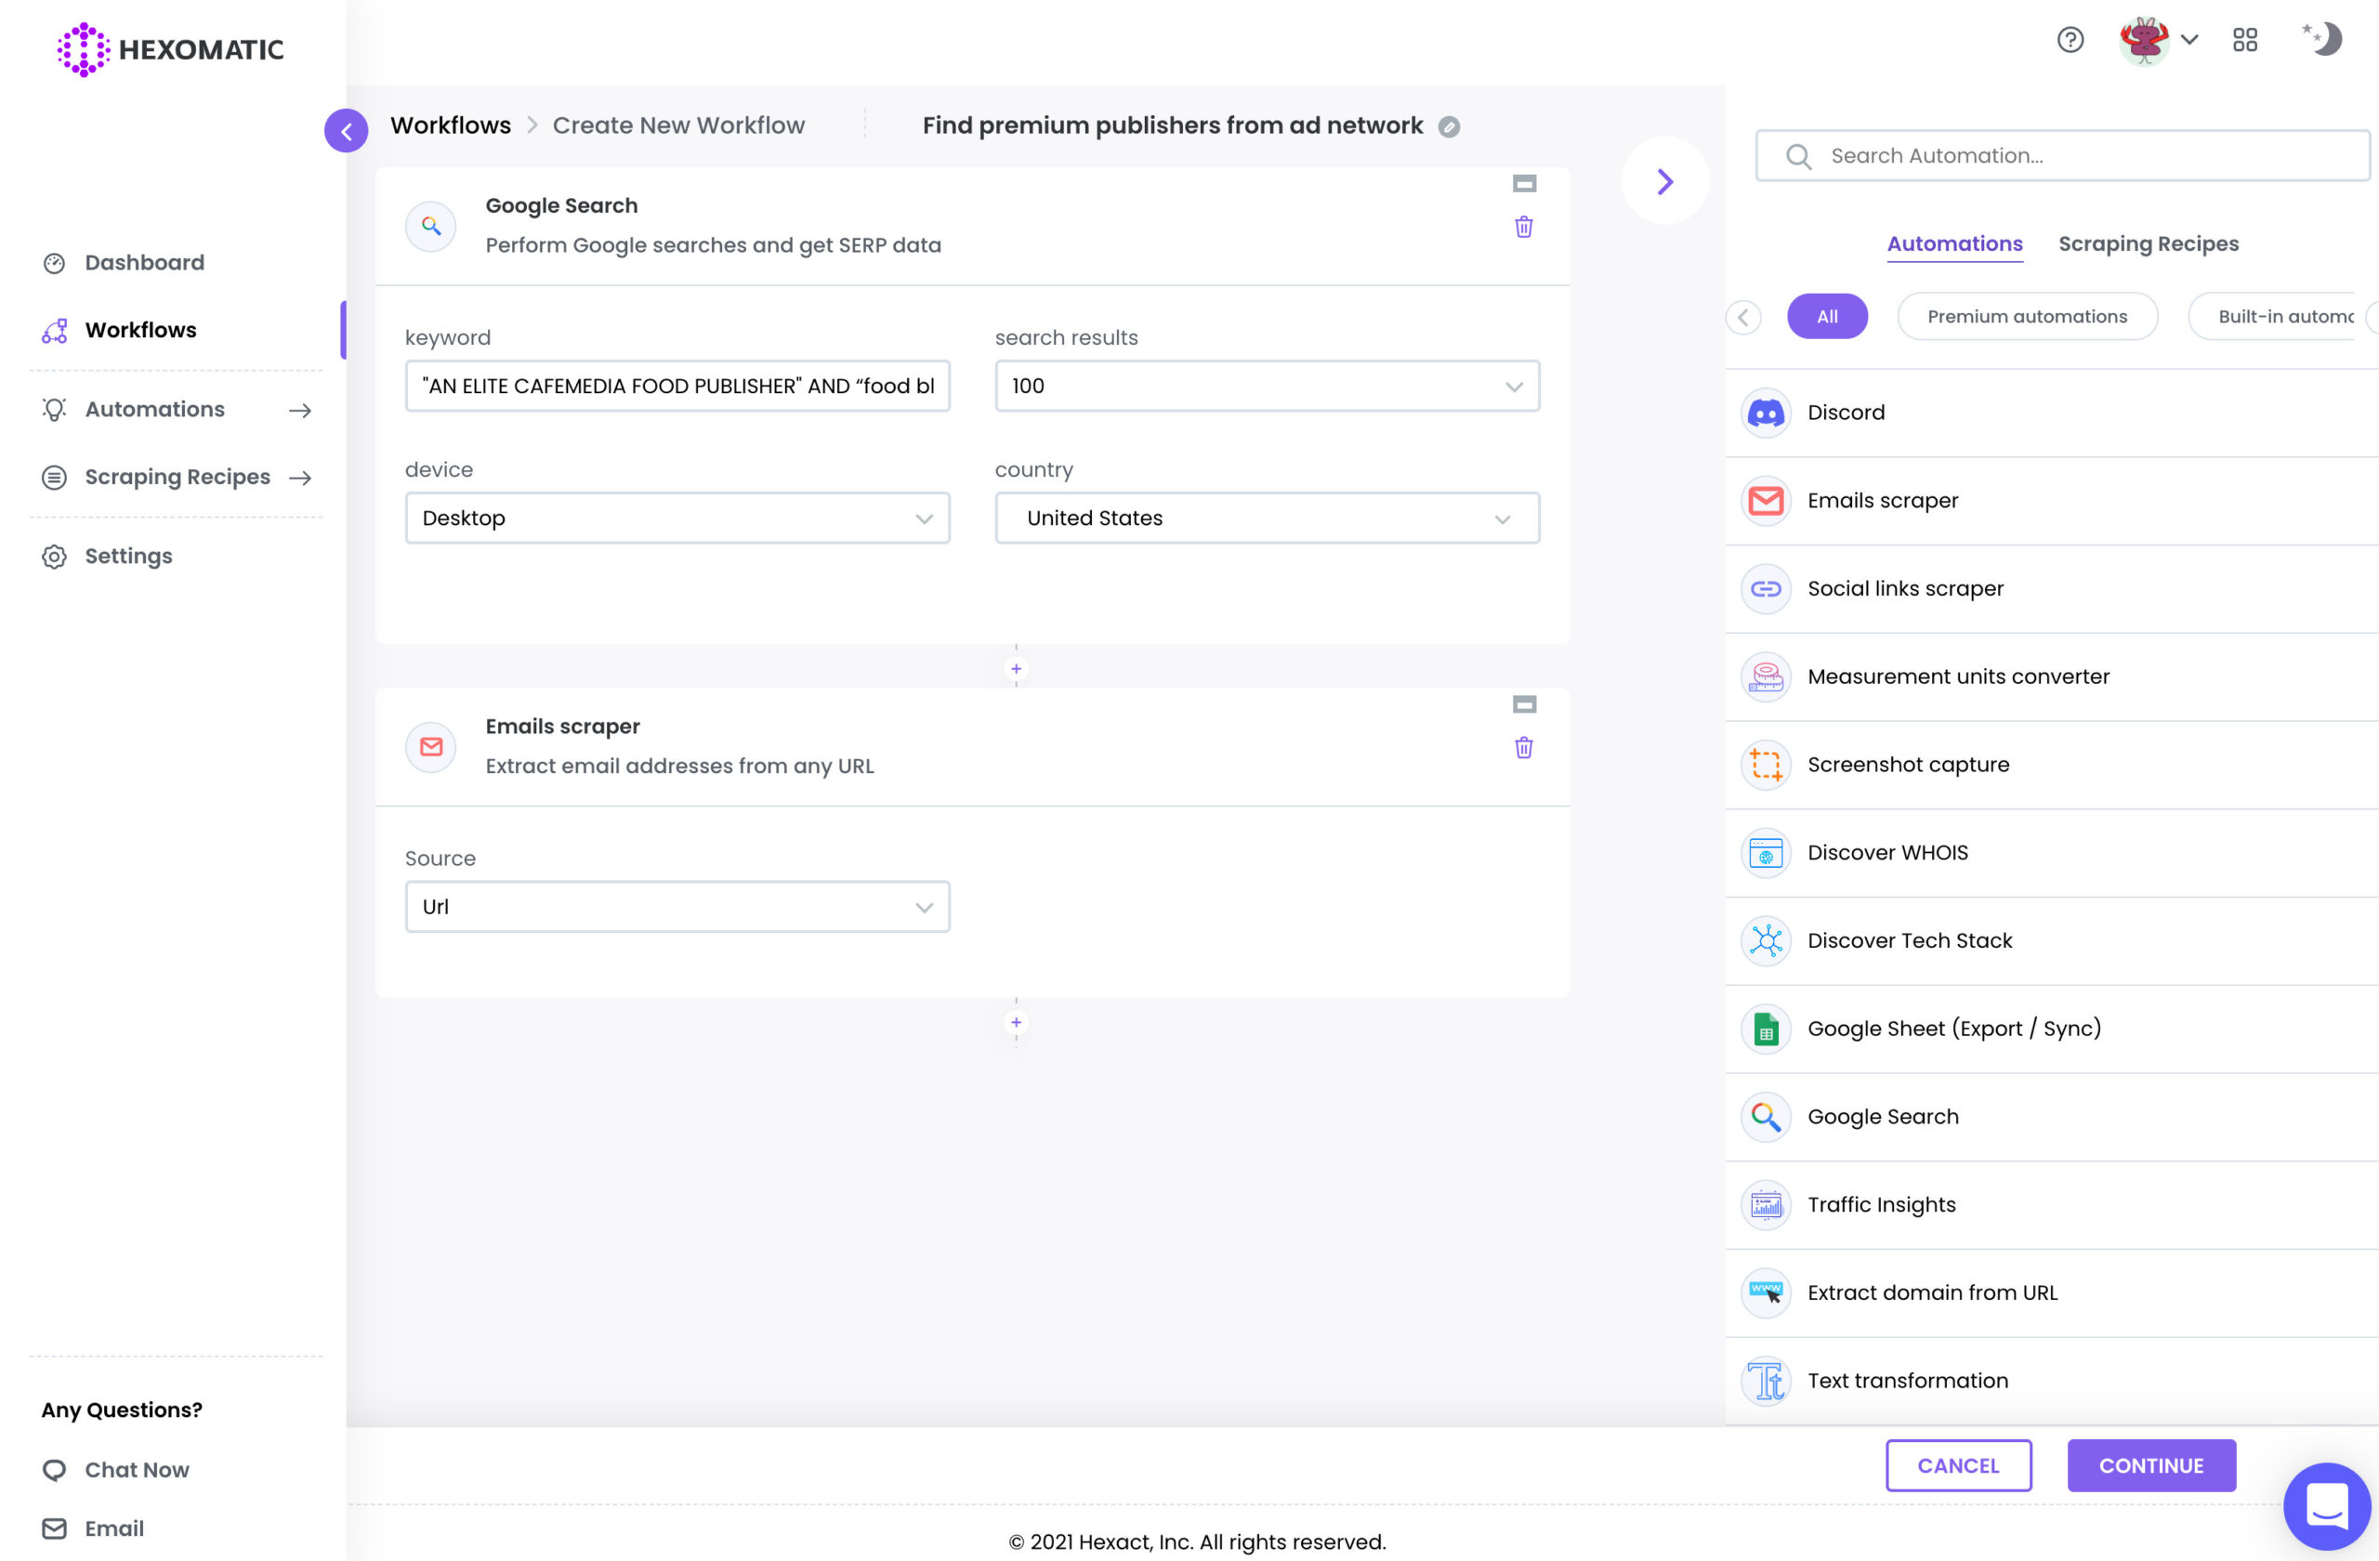Click the Screenshot capture icon

tap(1766, 765)
